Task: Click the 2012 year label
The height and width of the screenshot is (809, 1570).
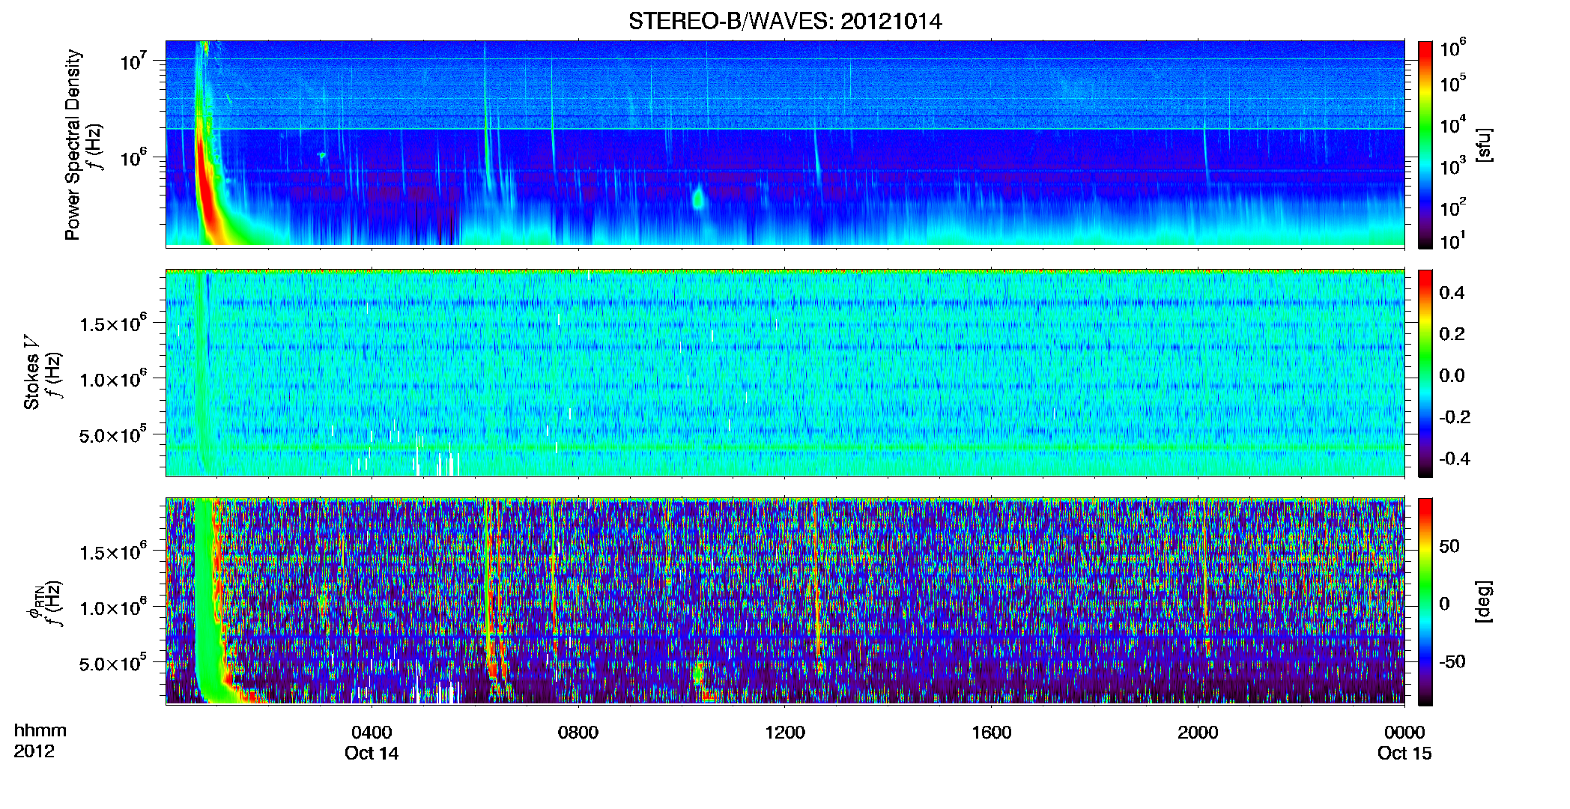Action: 34,751
